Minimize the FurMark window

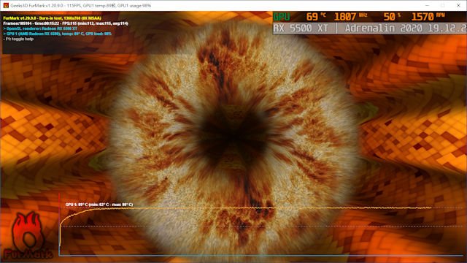pos(427,5)
